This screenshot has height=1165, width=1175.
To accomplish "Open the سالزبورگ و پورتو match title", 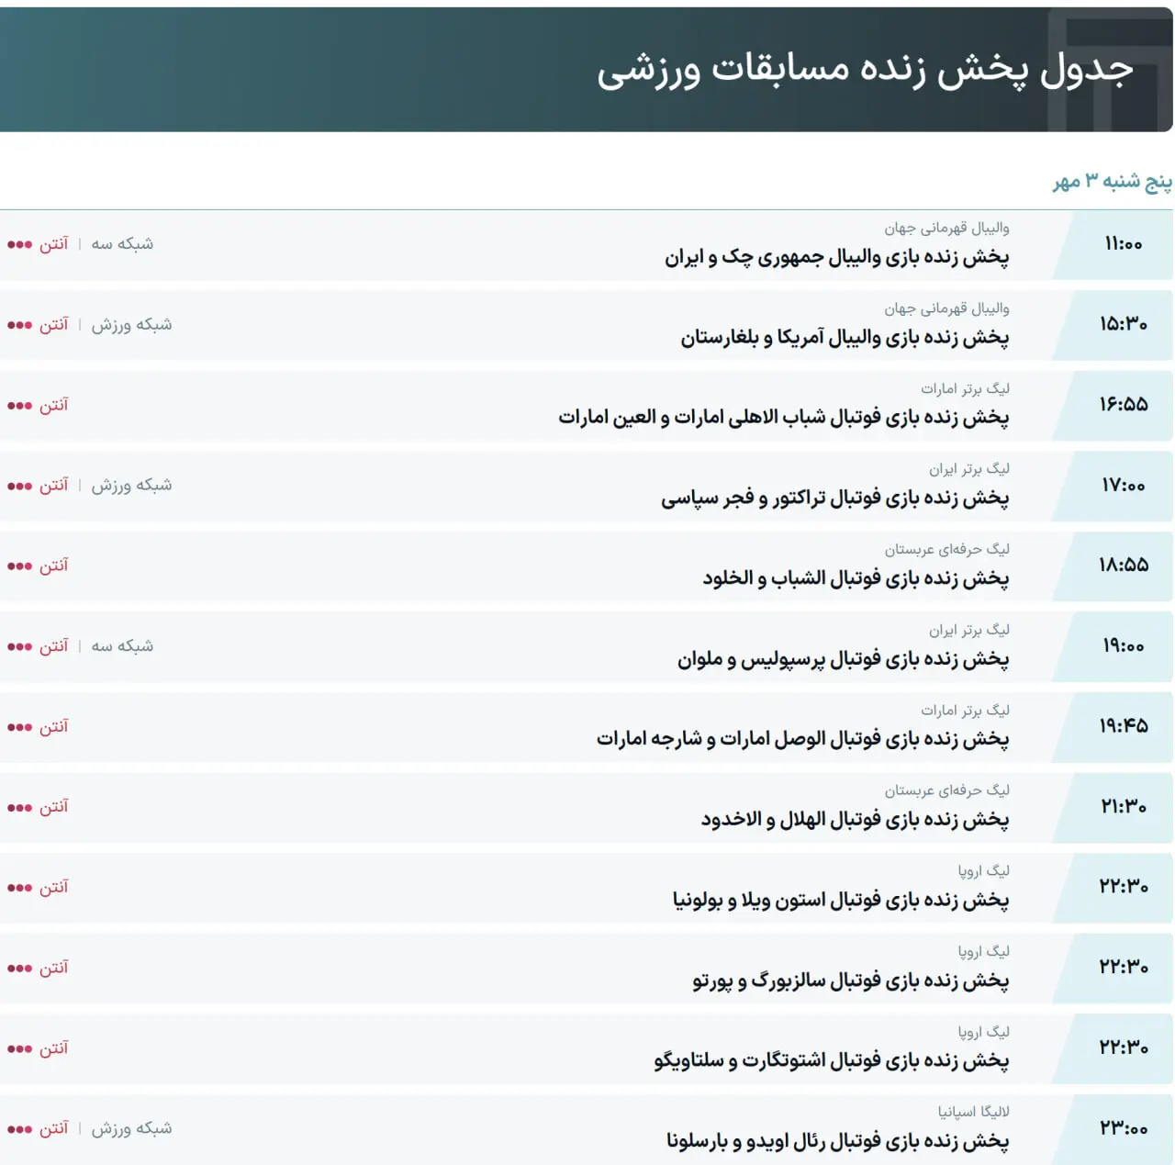I will (851, 981).
